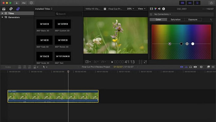This screenshot has height=122, width=216.
Task: Toggle the No Corrections checkbox
Action: [151, 14]
